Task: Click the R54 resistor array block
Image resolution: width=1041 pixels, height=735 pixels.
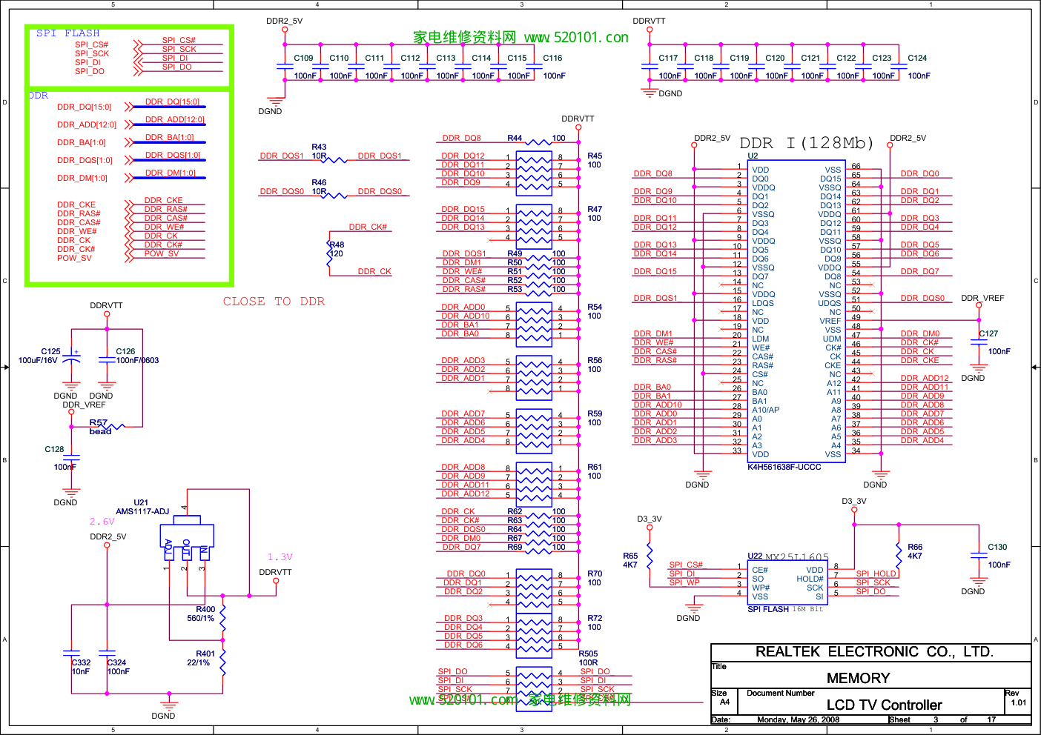Action: pyautogui.click(x=534, y=321)
